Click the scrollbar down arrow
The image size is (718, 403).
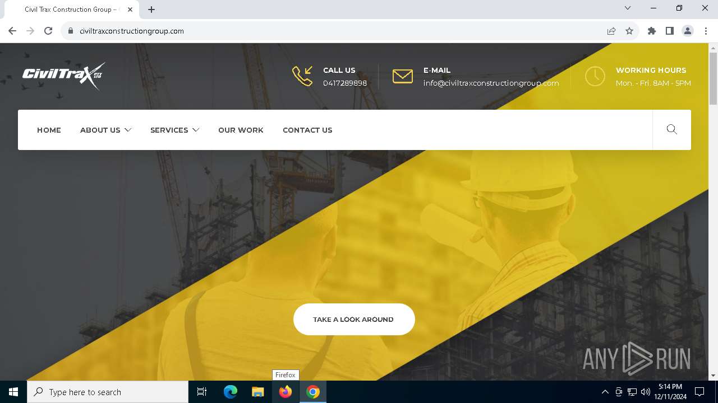click(x=713, y=376)
